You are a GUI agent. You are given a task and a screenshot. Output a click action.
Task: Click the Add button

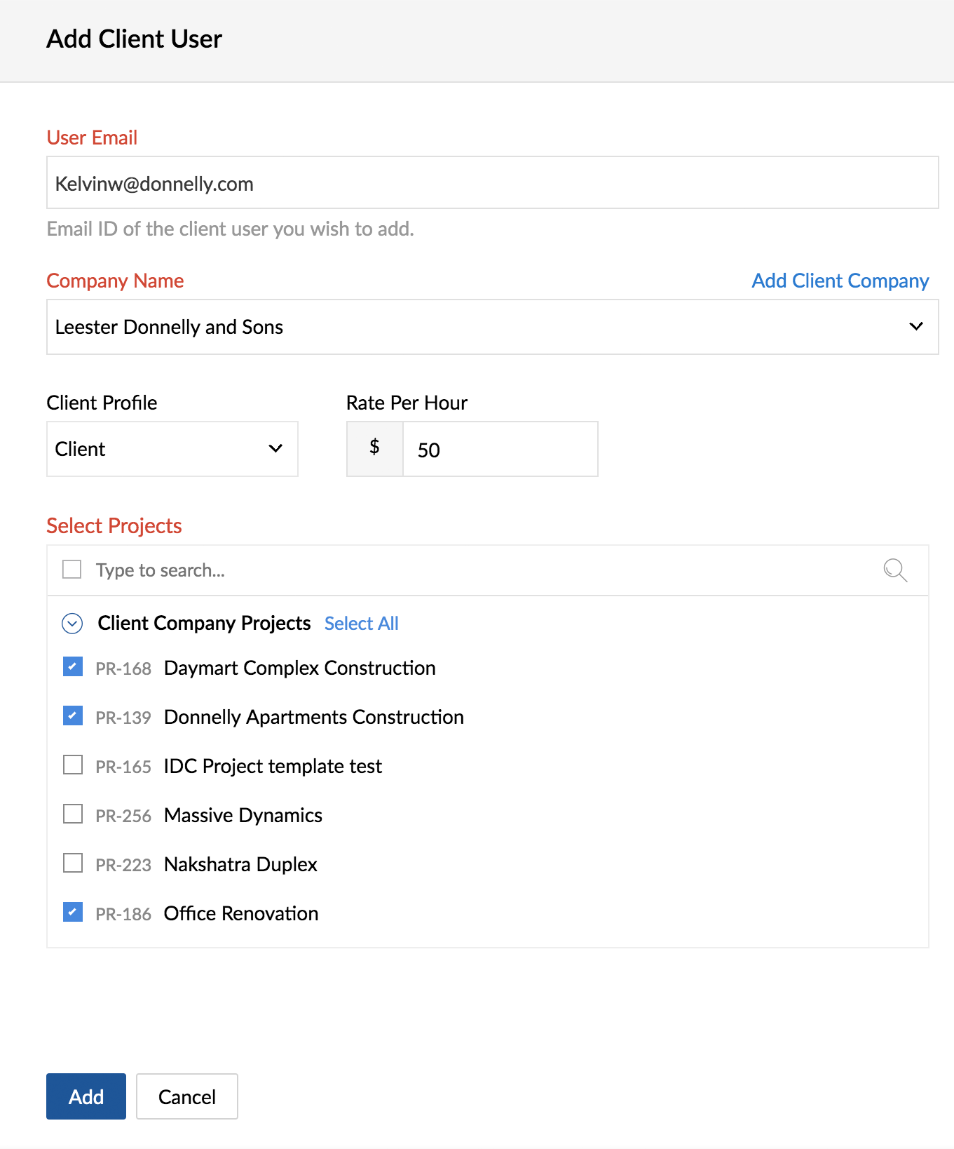[x=86, y=1096]
